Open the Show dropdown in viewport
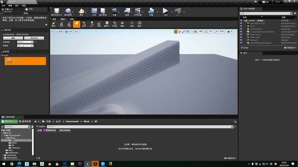 click(x=76, y=32)
